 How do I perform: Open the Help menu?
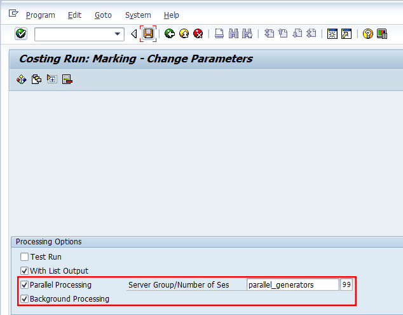(171, 15)
